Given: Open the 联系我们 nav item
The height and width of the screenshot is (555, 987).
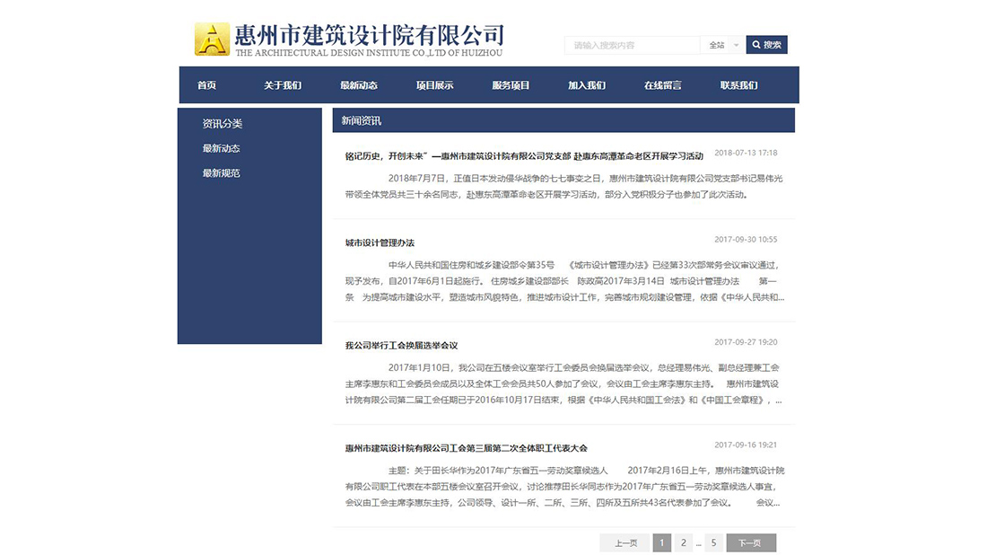Looking at the screenshot, I should [739, 85].
